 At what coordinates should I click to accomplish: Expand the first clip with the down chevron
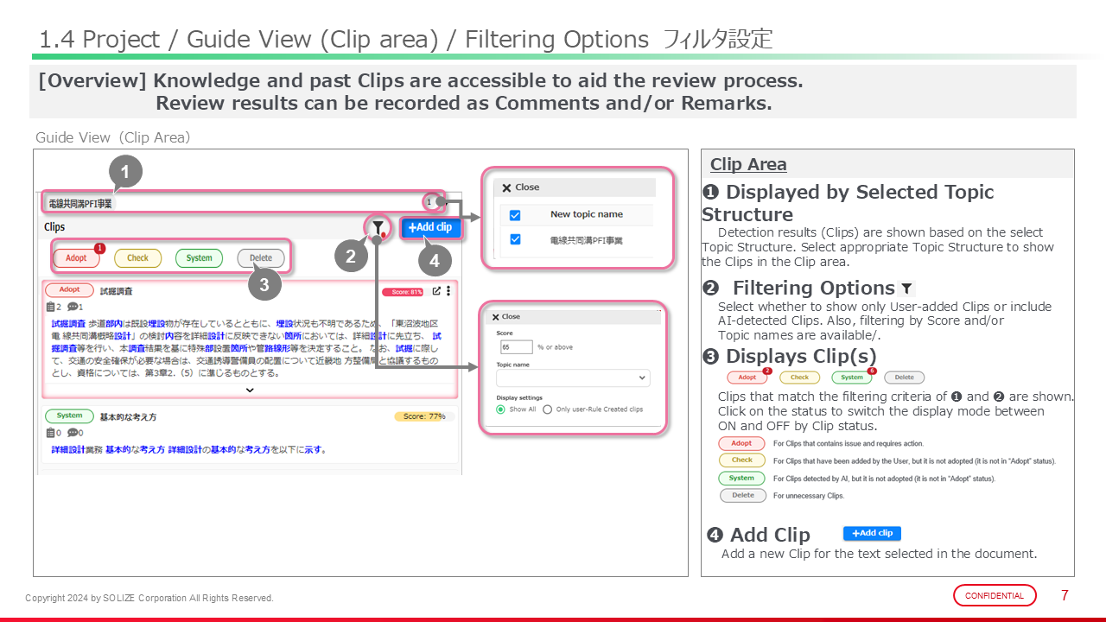coord(250,390)
